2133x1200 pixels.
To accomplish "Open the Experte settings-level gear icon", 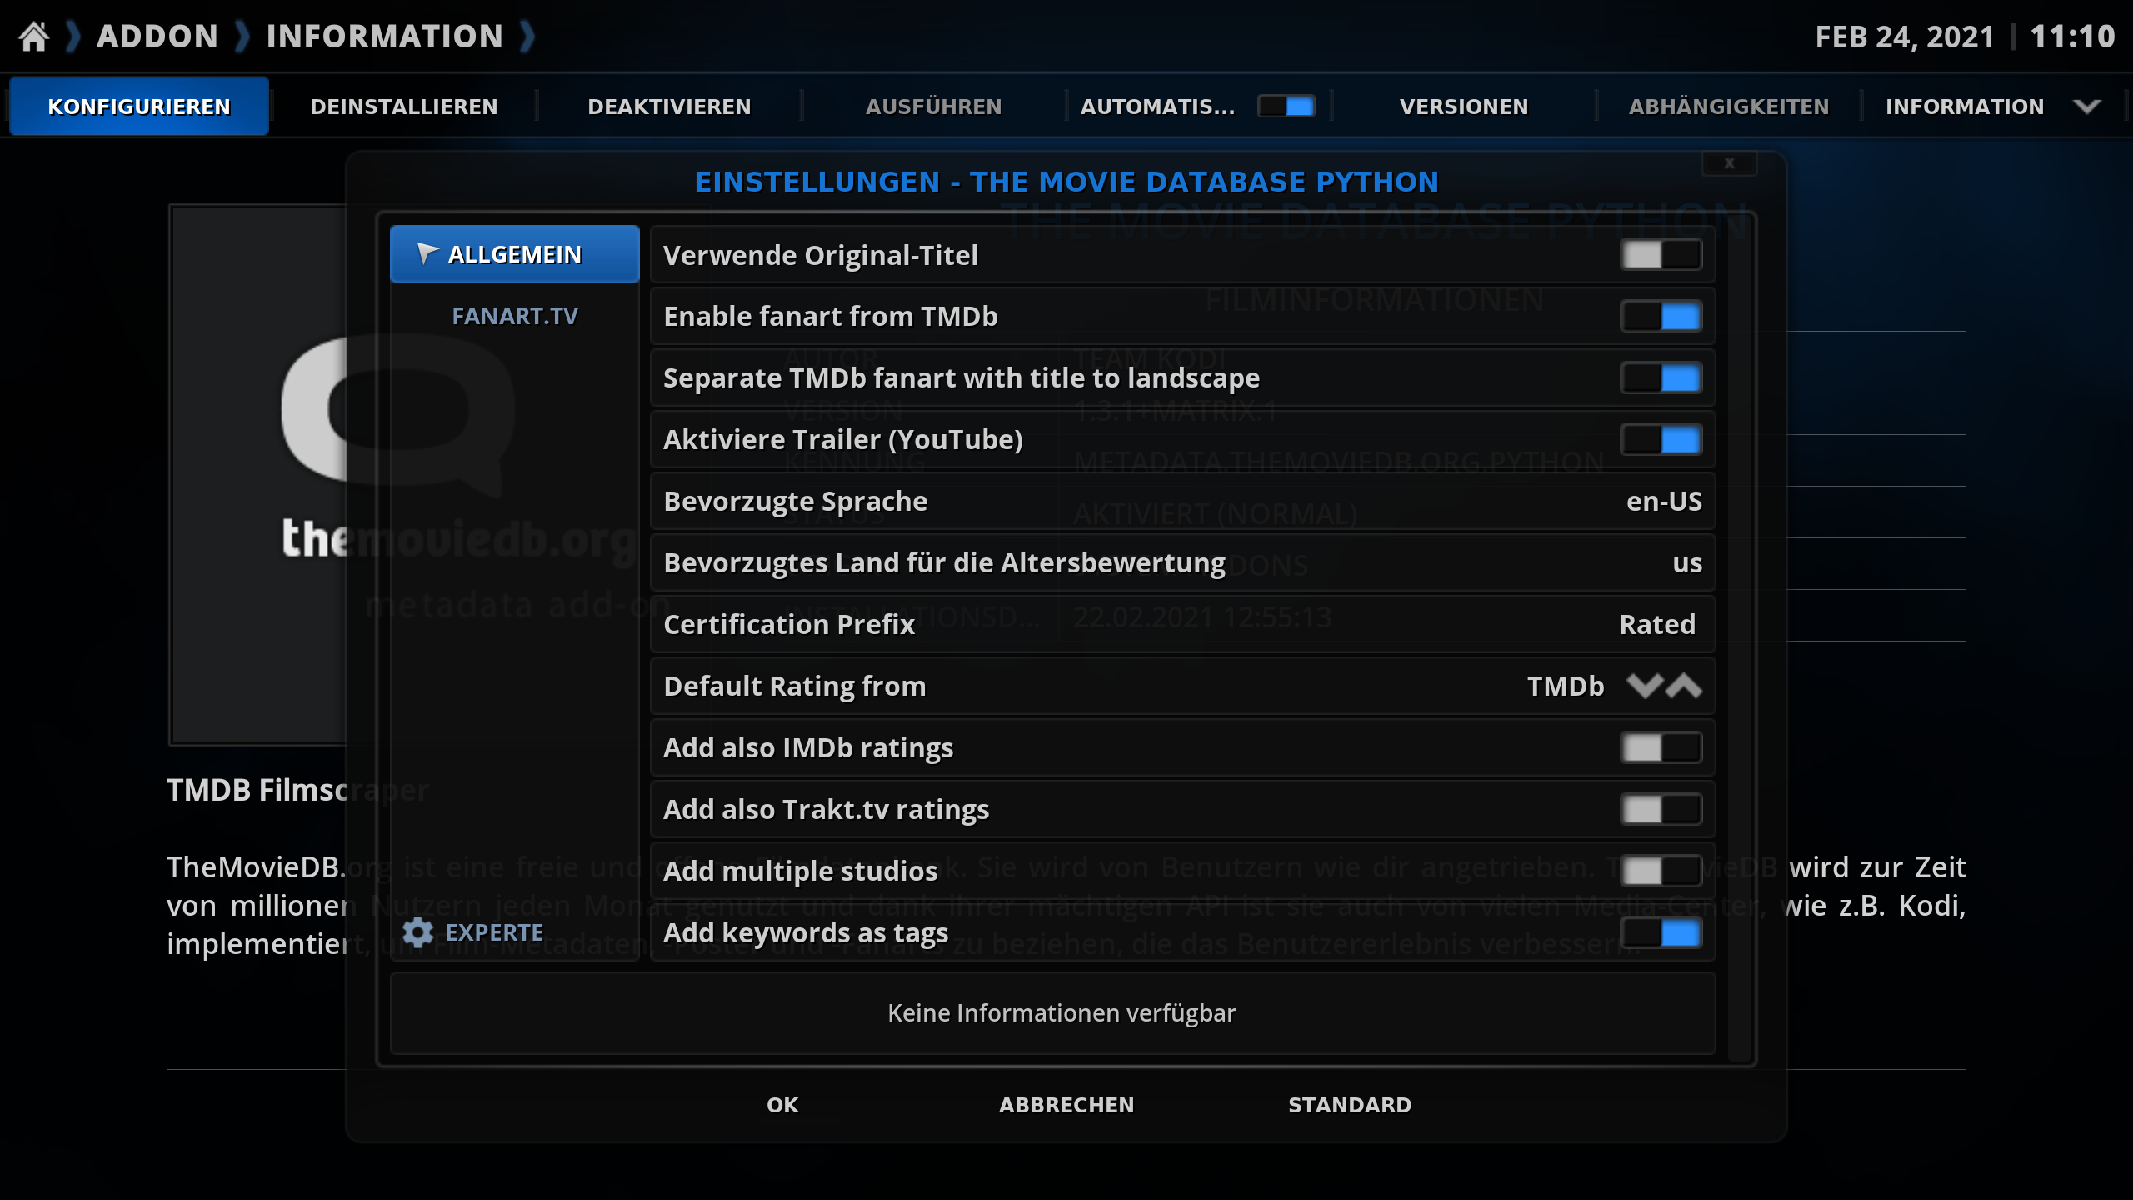I will 417,932.
